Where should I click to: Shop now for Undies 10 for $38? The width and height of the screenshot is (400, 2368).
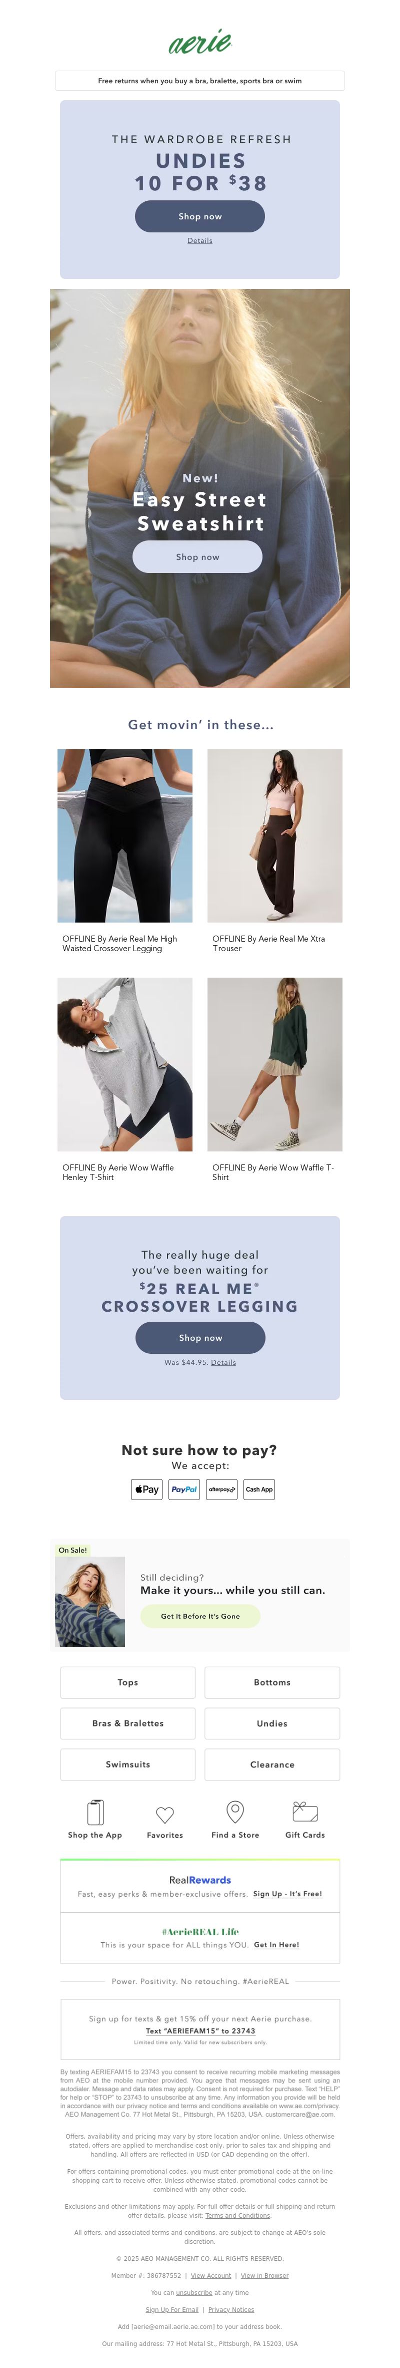pos(200,216)
